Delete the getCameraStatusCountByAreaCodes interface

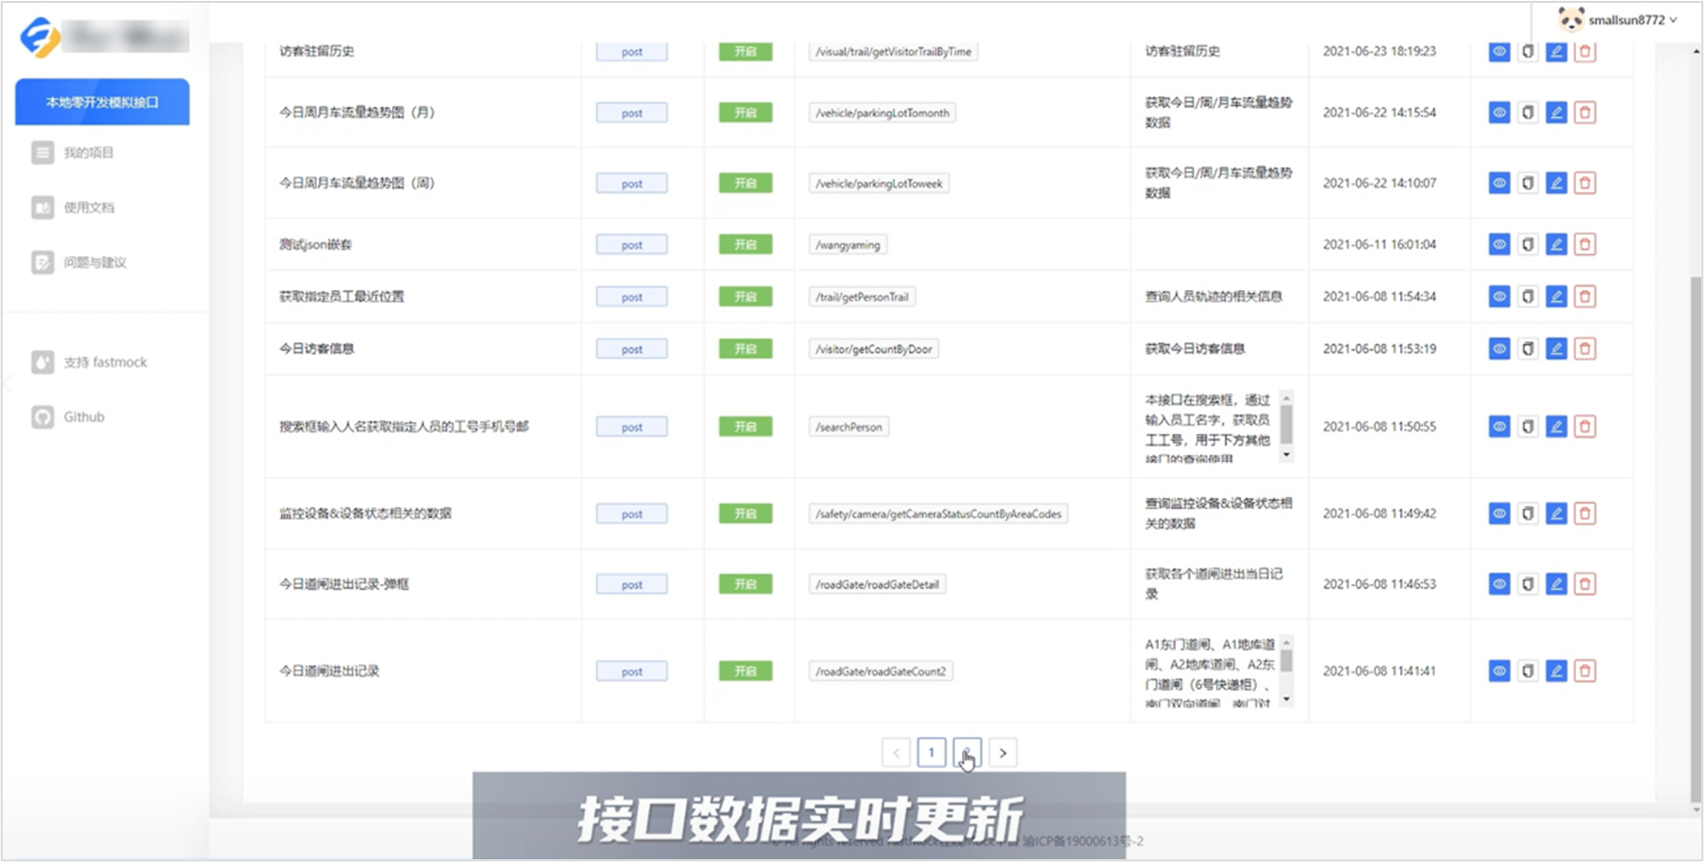tap(1585, 513)
